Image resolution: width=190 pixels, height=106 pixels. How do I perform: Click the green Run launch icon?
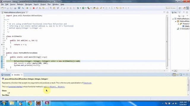click(x=83, y=8)
